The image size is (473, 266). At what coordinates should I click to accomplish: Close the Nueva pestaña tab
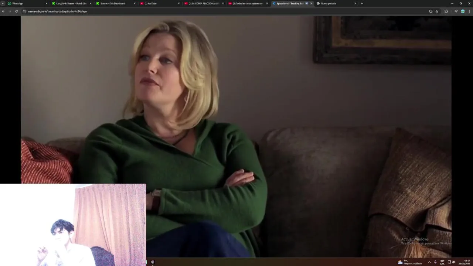pyautogui.click(x=355, y=3)
